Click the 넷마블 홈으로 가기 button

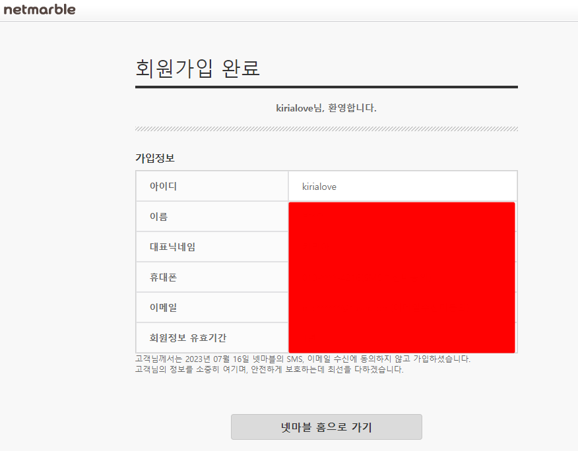pyautogui.click(x=326, y=427)
